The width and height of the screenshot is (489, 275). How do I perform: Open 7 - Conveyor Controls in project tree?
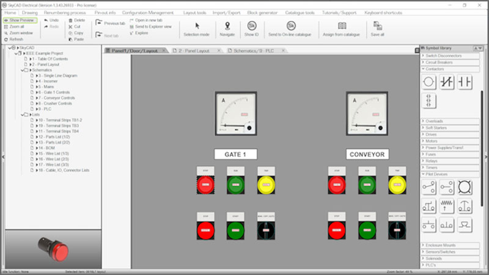click(56, 98)
